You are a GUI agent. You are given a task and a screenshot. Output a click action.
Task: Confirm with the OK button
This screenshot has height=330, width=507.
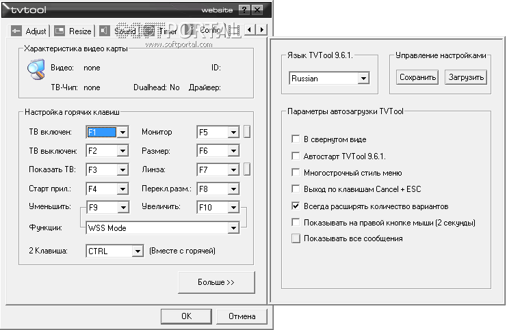tap(186, 316)
